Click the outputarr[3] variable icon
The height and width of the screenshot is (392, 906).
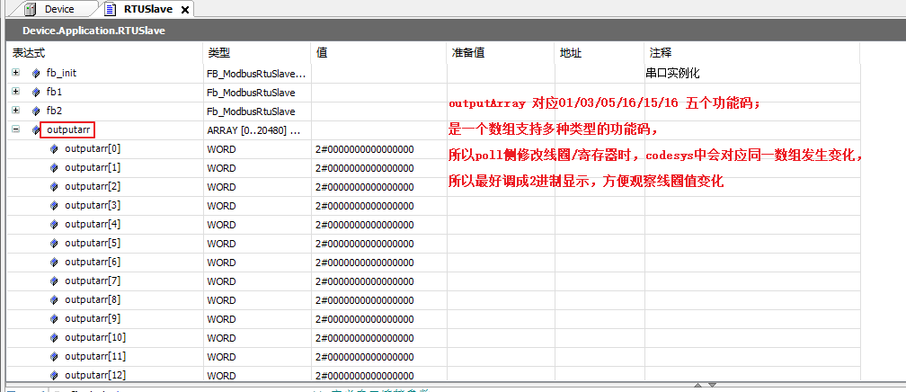tap(54, 206)
